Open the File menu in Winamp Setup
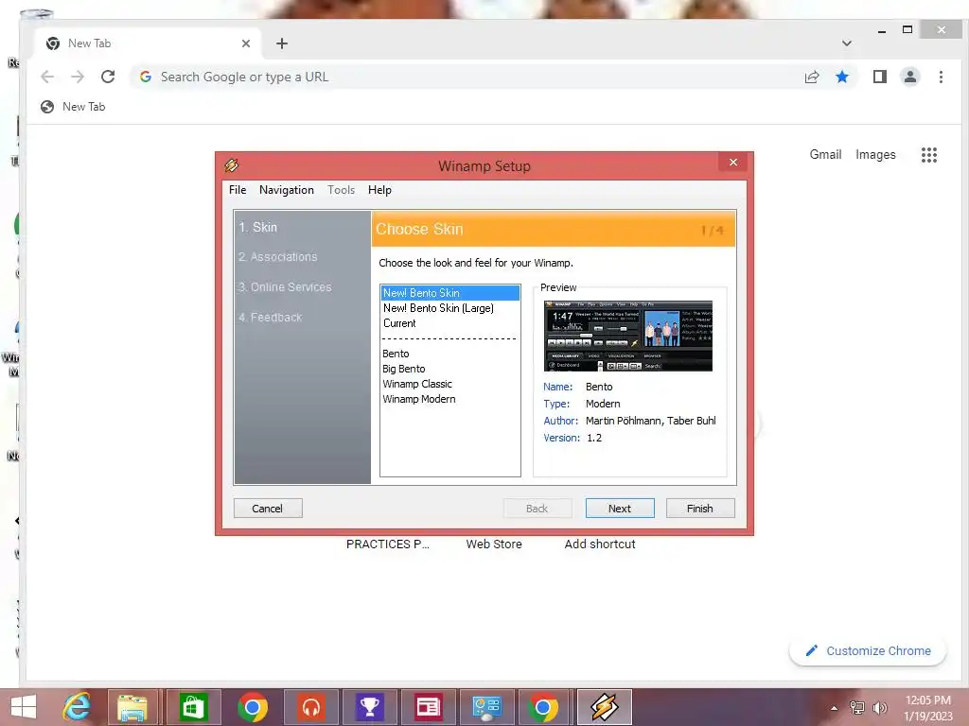969x726 pixels. [238, 189]
